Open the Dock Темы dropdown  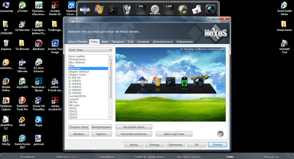(90, 50)
